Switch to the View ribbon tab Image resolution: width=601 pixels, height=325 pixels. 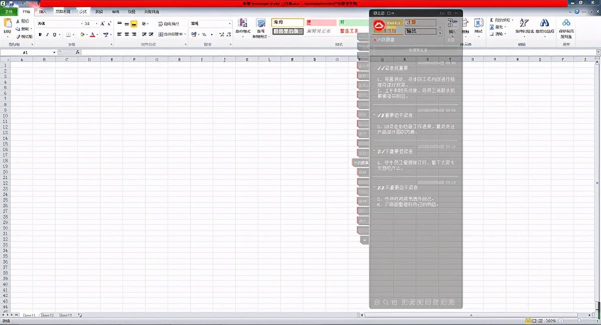click(x=131, y=11)
